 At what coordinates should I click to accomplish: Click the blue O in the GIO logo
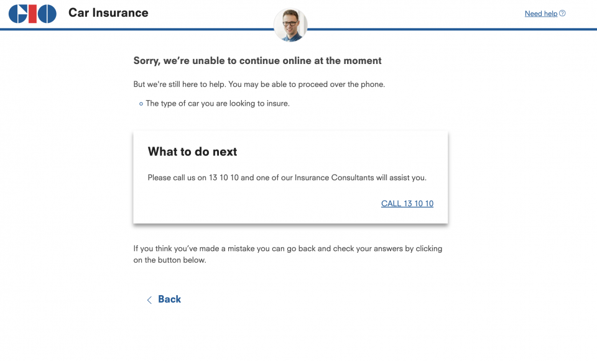coord(47,14)
